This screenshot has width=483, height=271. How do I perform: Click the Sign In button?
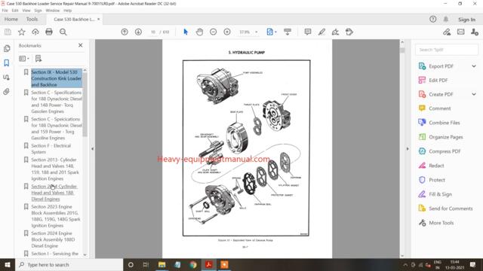pyautogui.click(x=466, y=20)
